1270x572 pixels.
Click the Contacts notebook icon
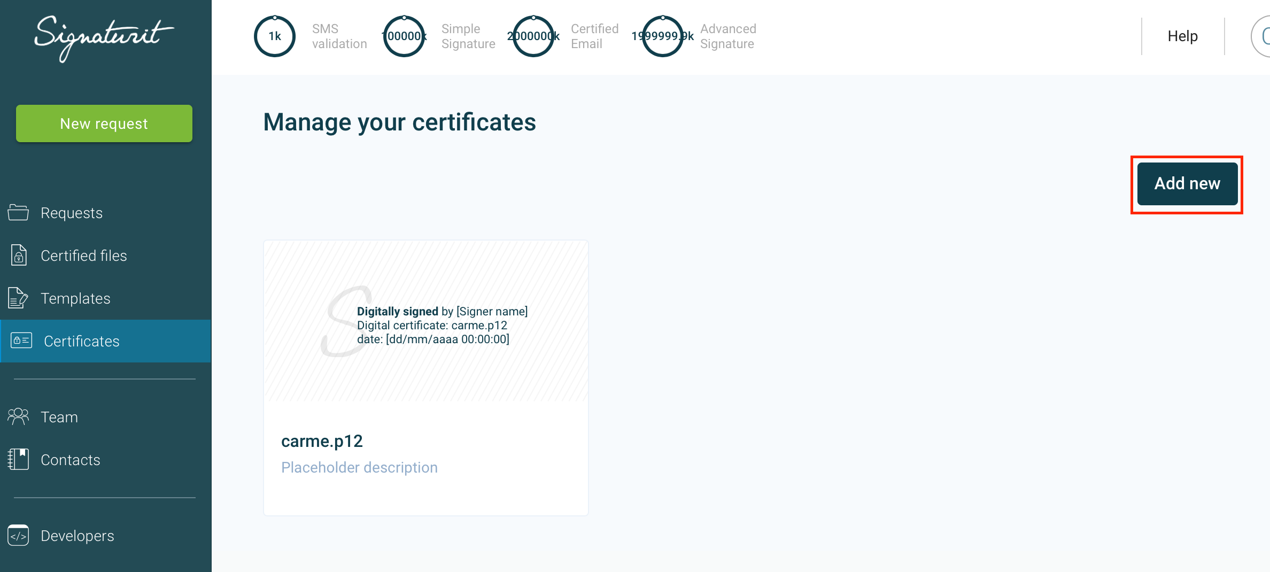18,460
